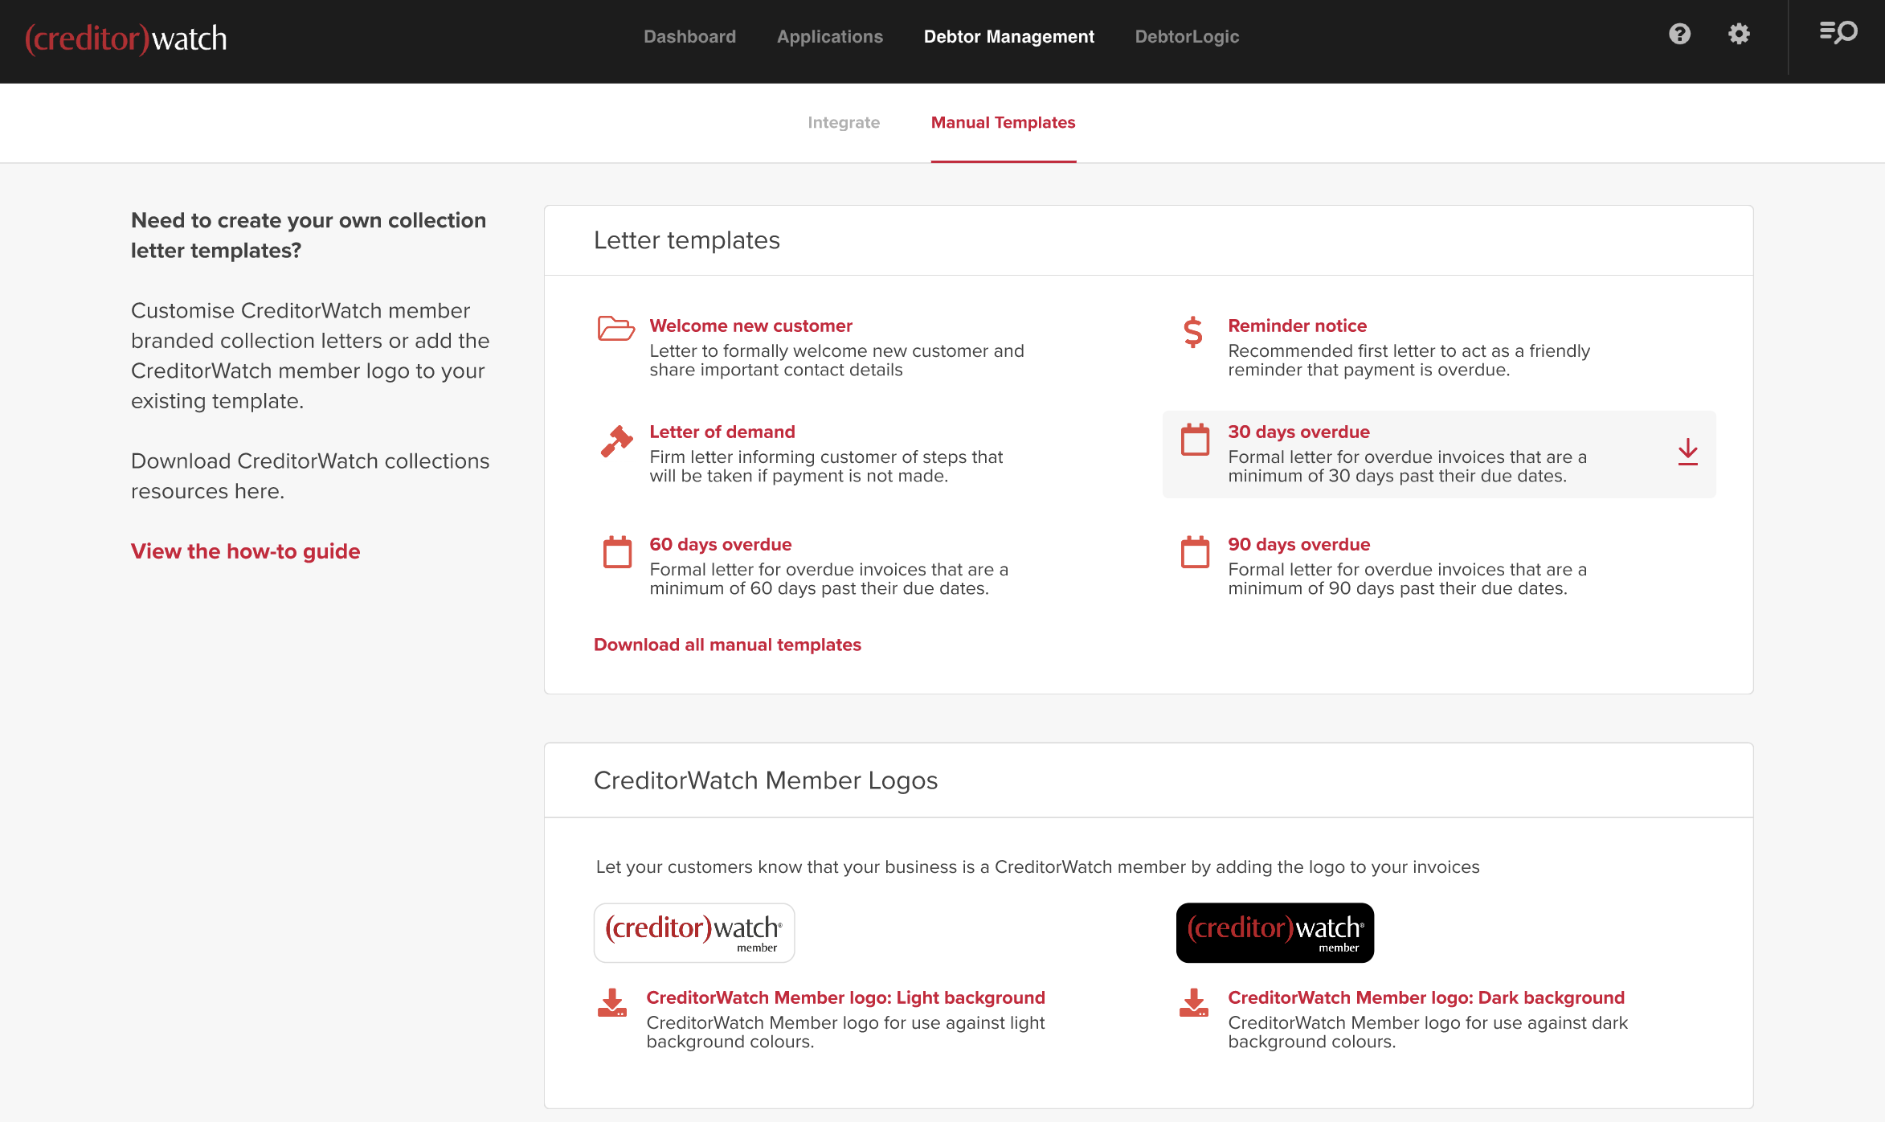Click the dark background member logo thumbnail
Image resolution: width=1885 pixels, height=1122 pixels.
pos(1274,932)
